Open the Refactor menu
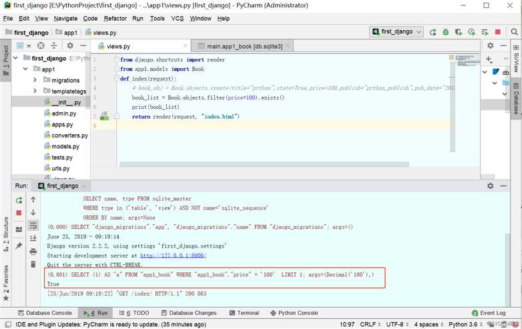Screen dimensions: 522x329 tap(115, 19)
